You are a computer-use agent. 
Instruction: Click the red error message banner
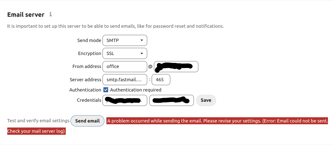tap(217, 121)
